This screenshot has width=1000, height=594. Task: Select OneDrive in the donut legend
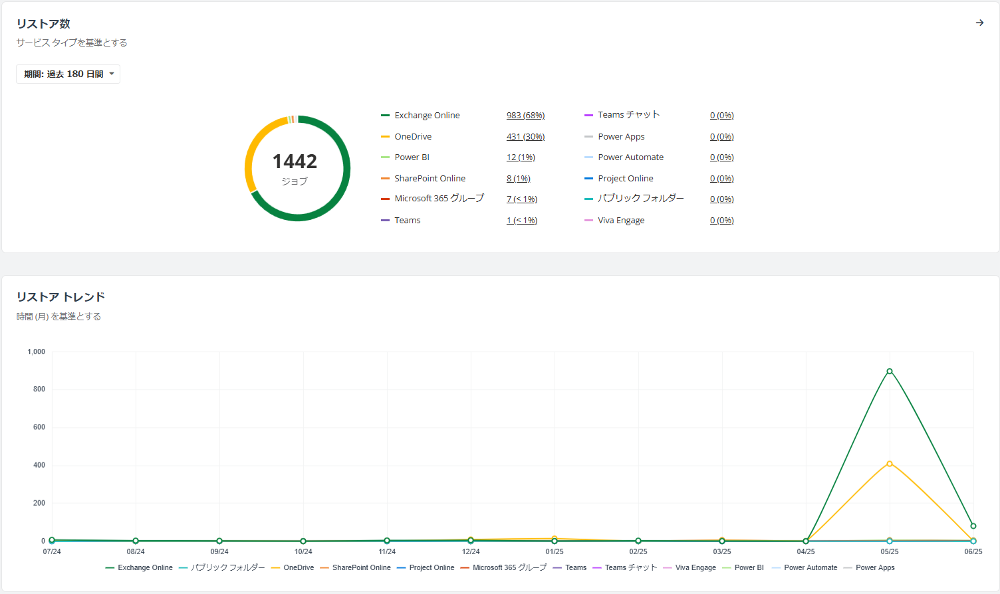point(406,136)
